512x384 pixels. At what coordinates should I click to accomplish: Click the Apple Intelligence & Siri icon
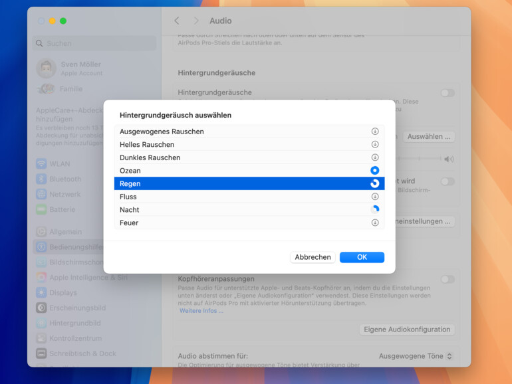point(41,277)
